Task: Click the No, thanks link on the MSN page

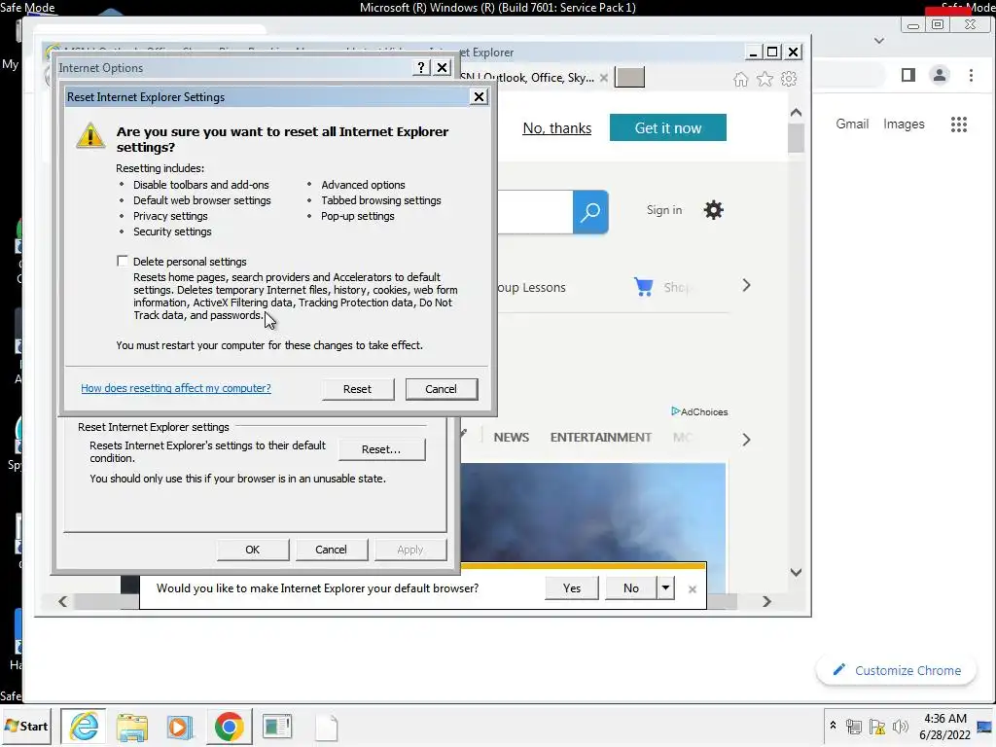Action: [557, 128]
